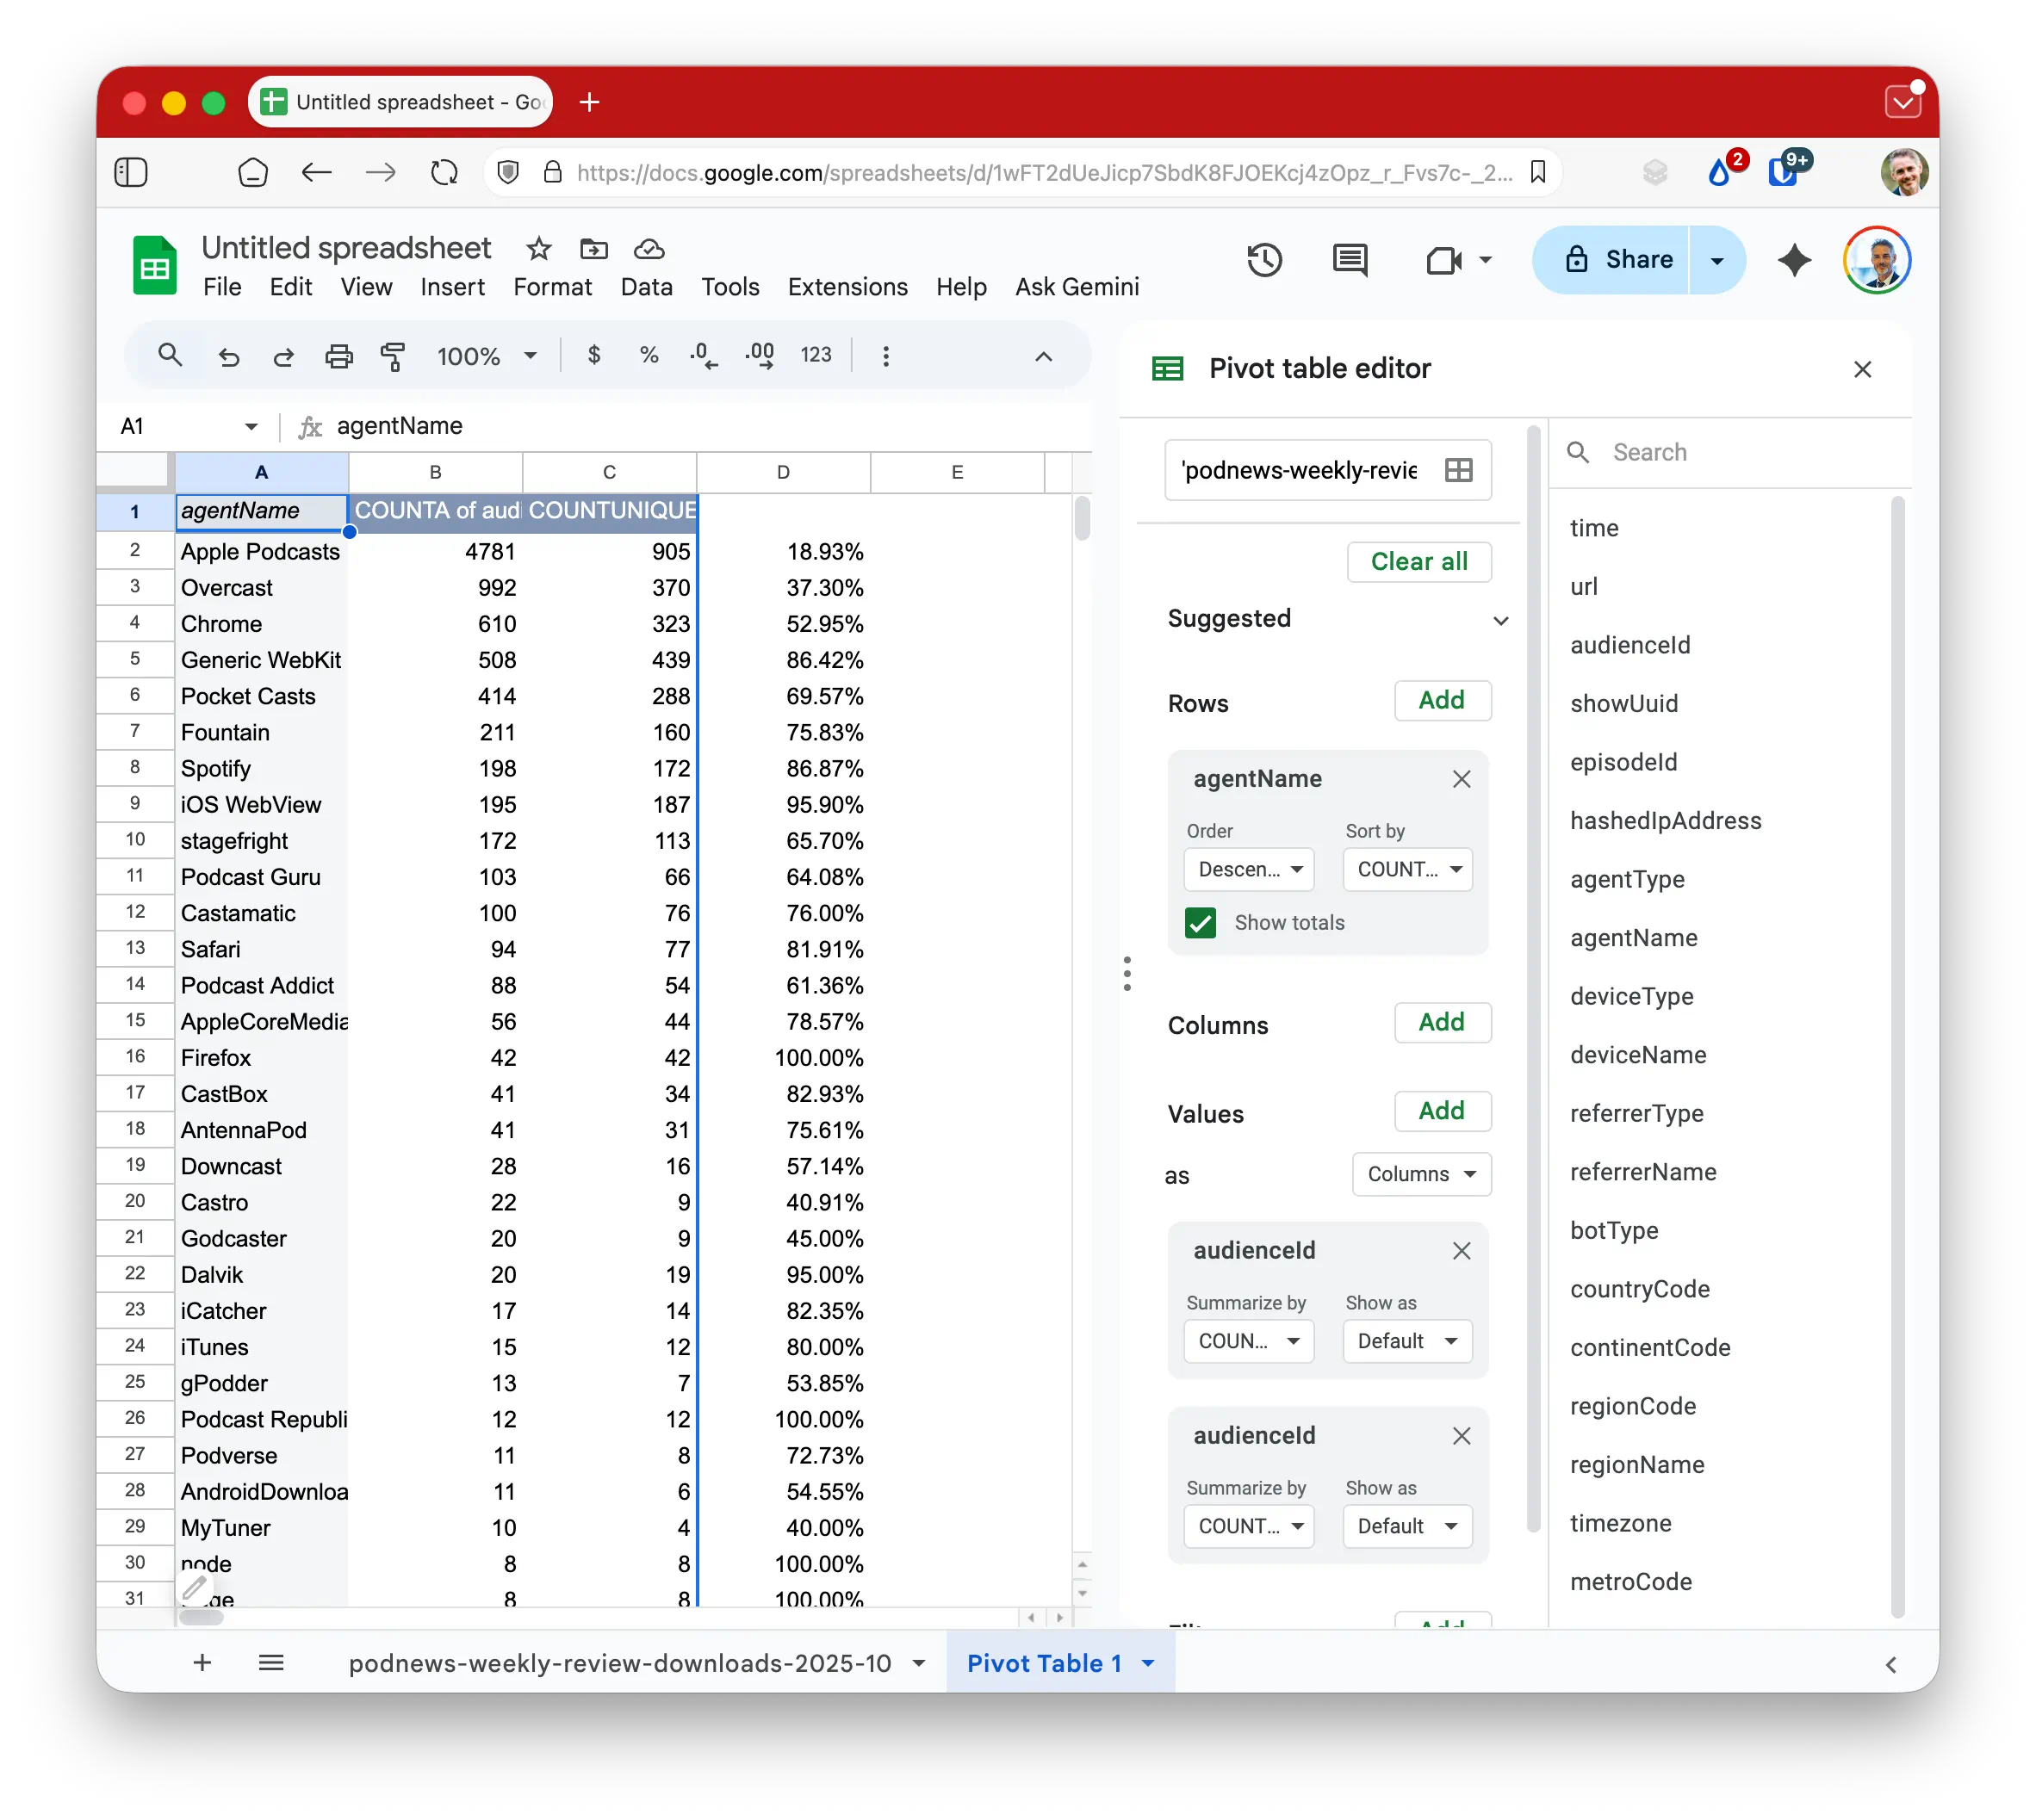Uncheck the Show totals checkbox
2036x1820 pixels.
coord(1200,923)
